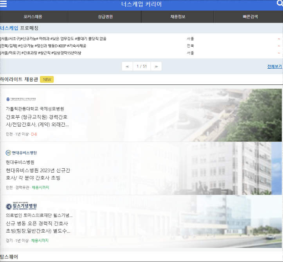283x262 pixels.
Task: Click the 너스케입 커리어 header title
Action: tap(142, 4)
